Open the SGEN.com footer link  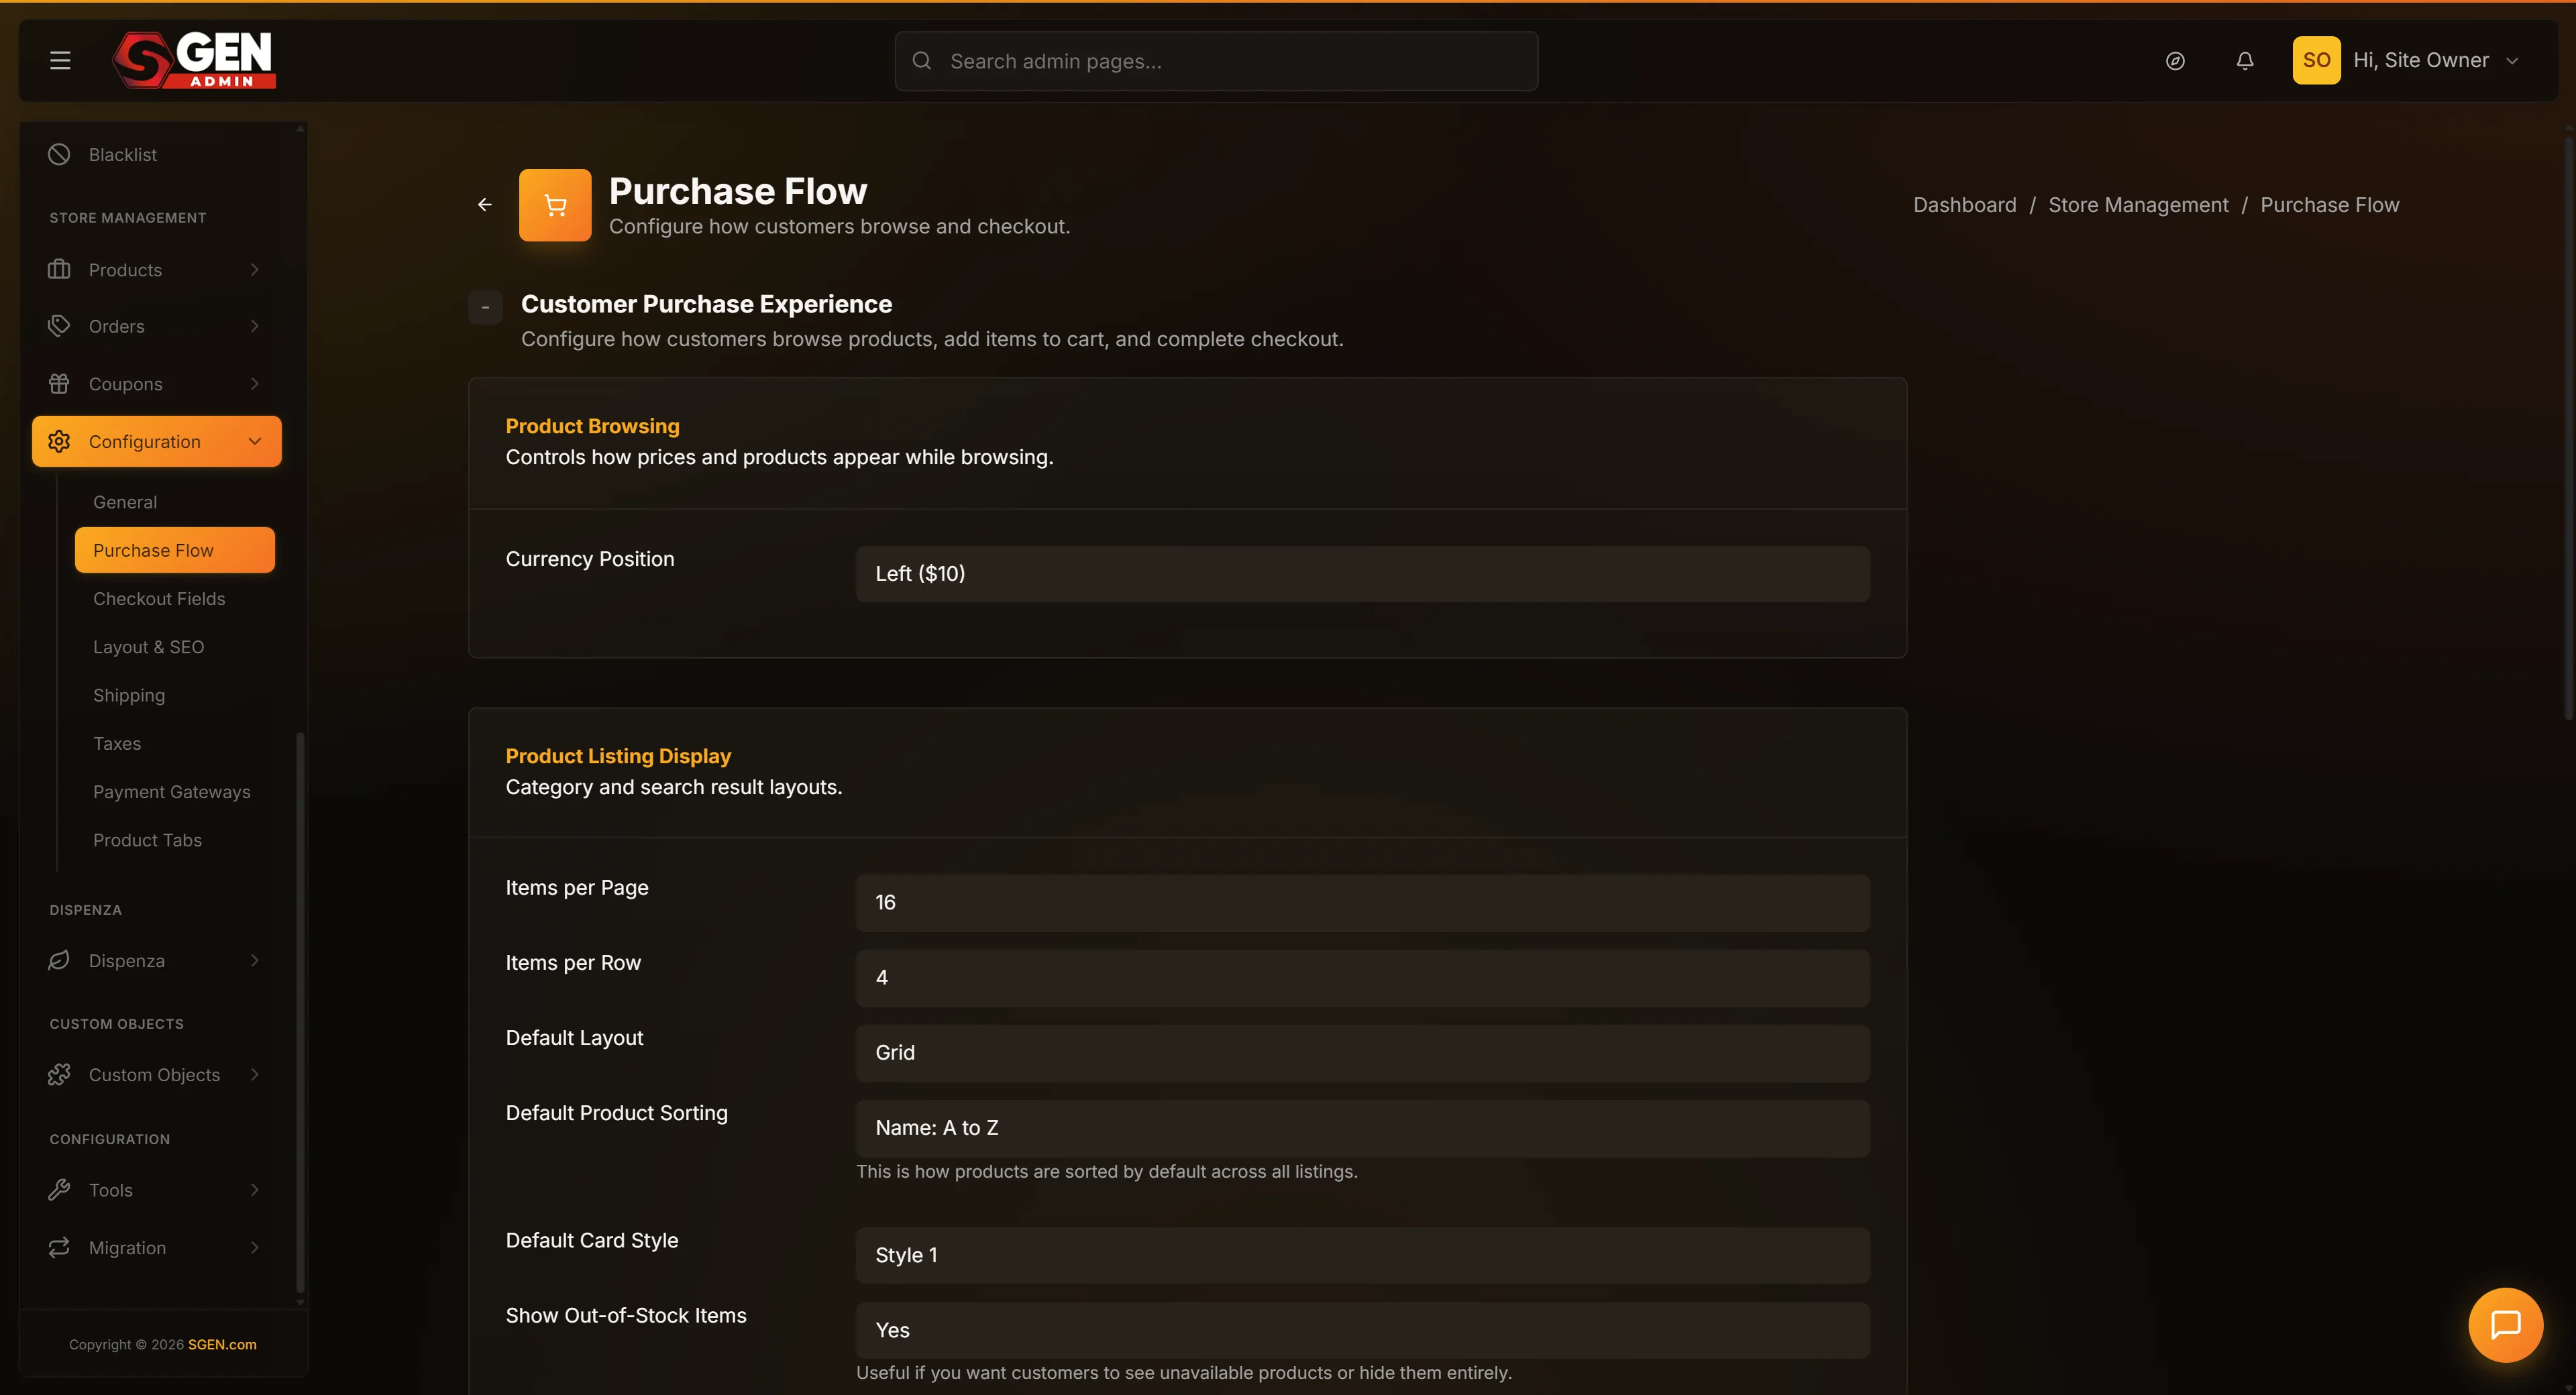[x=222, y=1344]
